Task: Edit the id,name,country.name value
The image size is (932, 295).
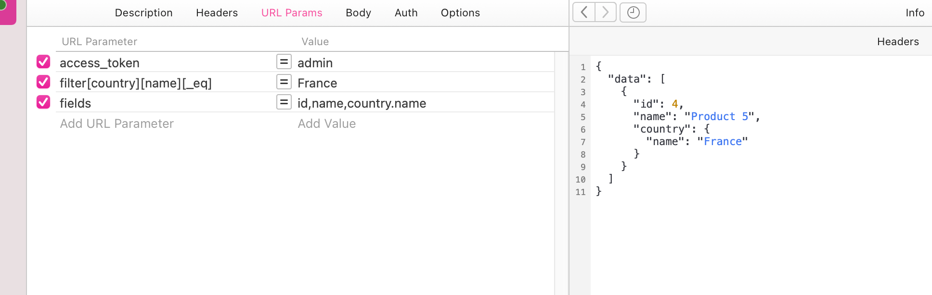Action: point(425,103)
